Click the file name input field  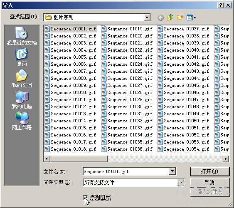[126, 171]
